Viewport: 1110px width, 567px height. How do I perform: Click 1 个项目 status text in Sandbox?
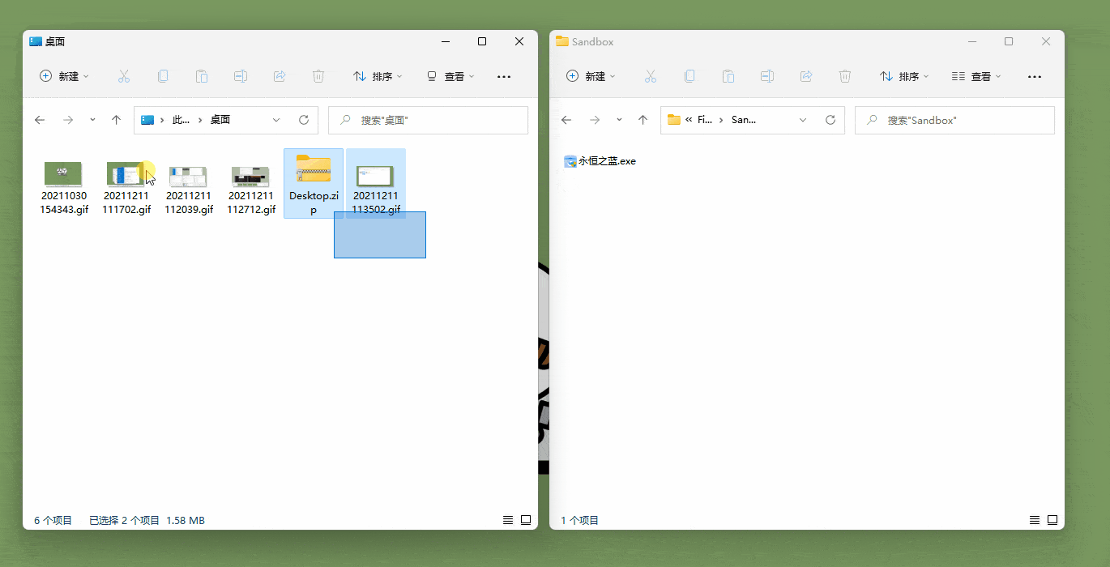(579, 520)
